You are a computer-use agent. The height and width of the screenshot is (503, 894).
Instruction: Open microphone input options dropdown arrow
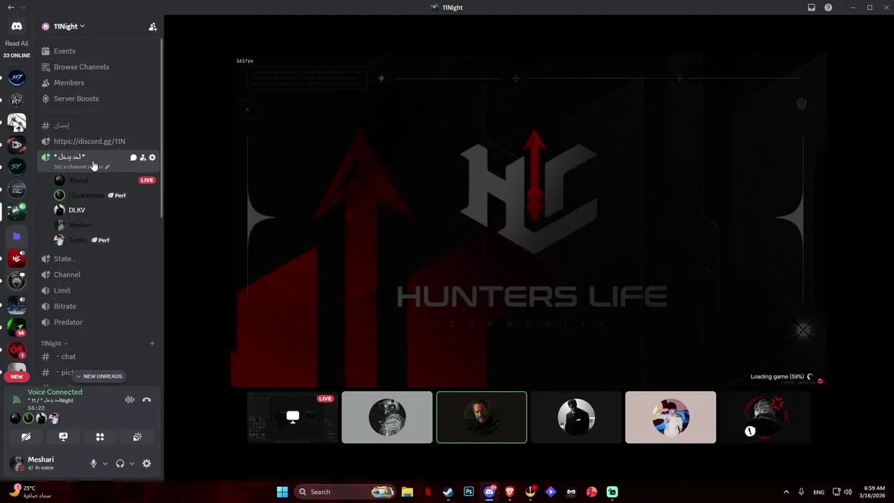(x=105, y=463)
